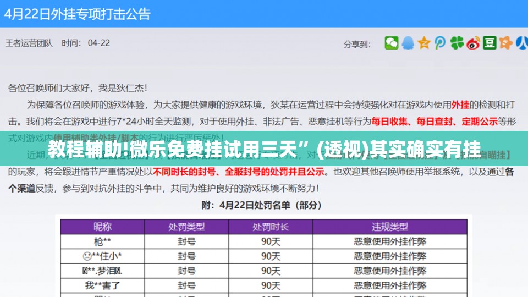Click 恶意使用外挂作弊 in the 梦泪 row

(x=390, y=271)
